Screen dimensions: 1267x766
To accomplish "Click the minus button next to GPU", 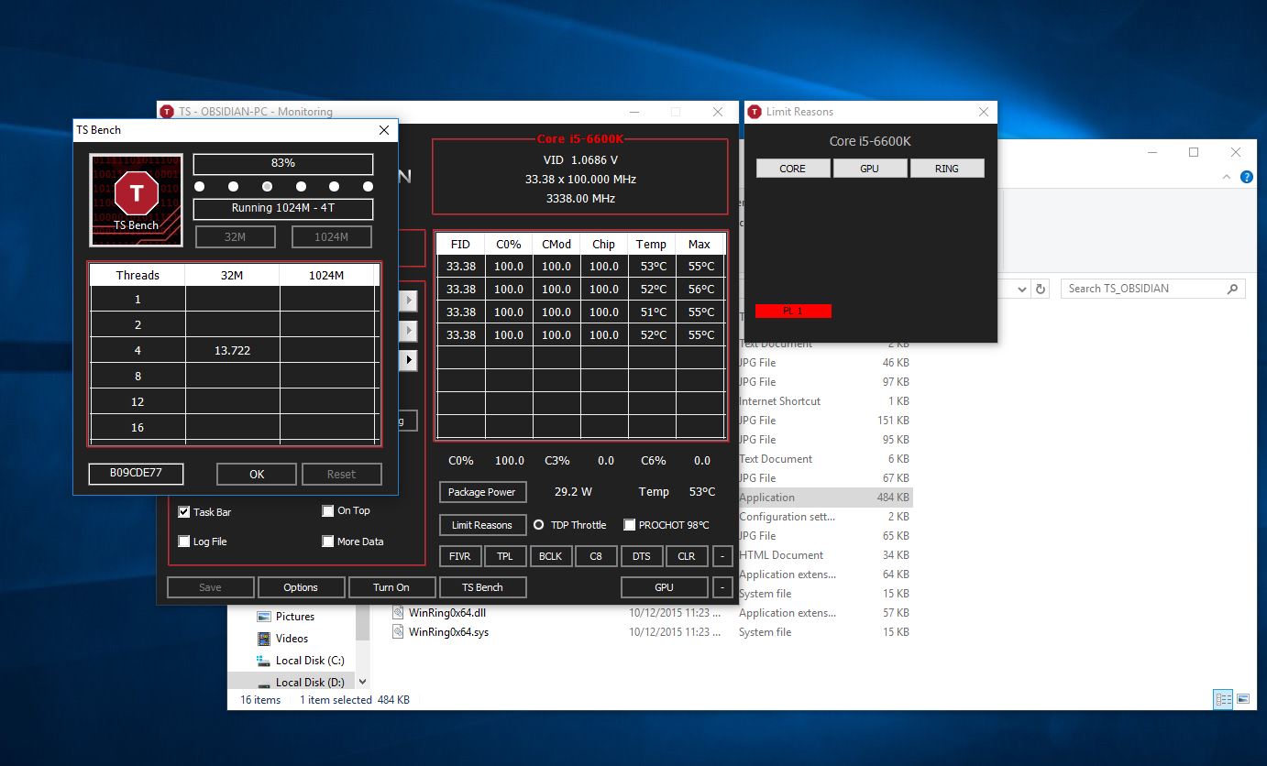I will point(722,587).
